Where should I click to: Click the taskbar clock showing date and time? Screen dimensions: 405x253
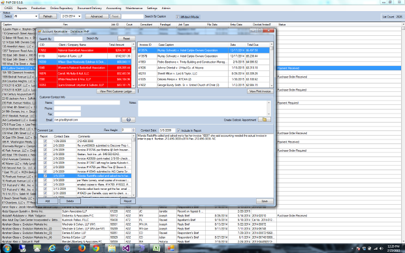tap(393, 248)
